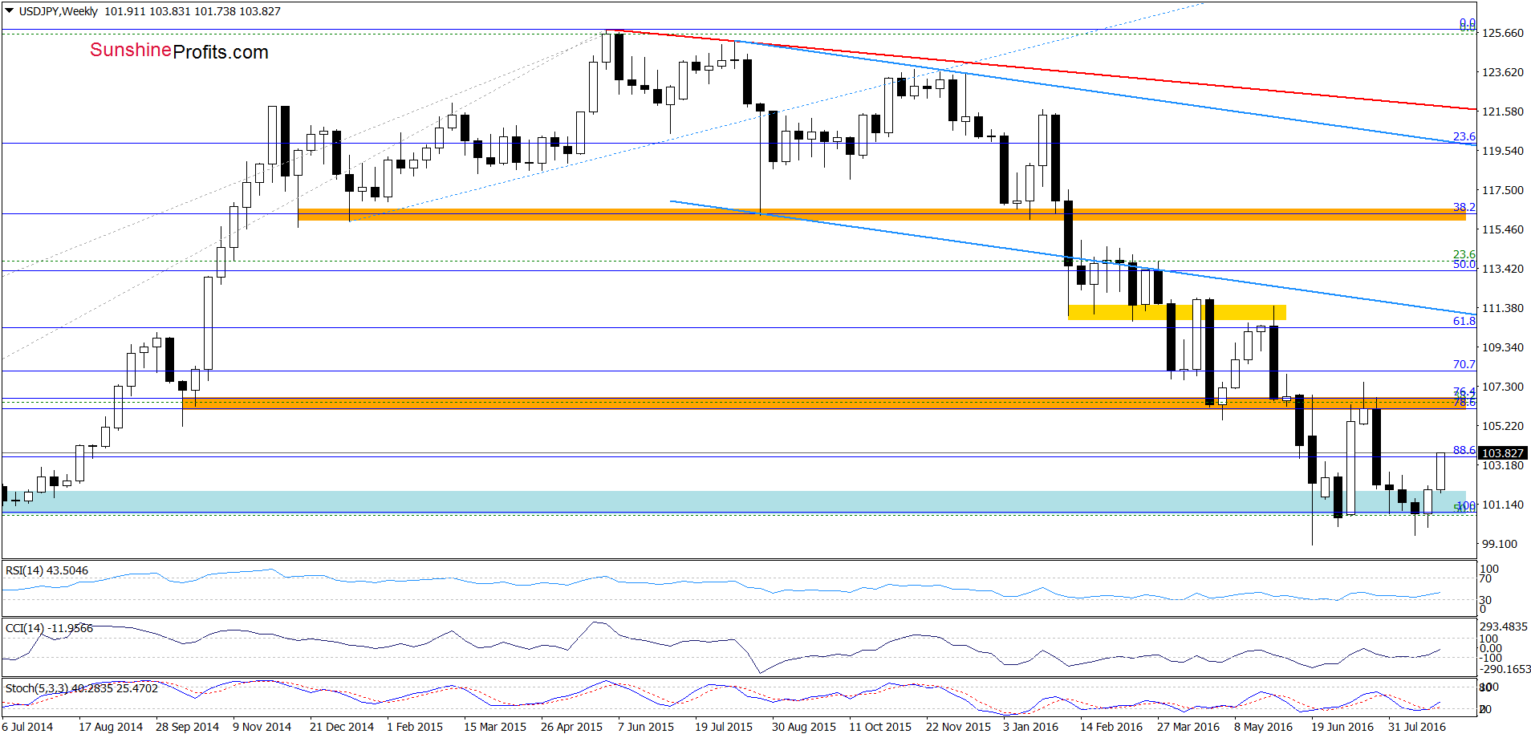This screenshot has width=1531, height=738.
Task: Click the 31 Jul 2016 date label
Action: pyautogui.click(x=1417, y=727)
